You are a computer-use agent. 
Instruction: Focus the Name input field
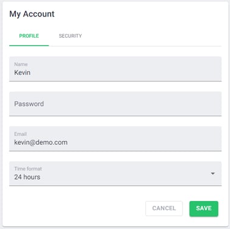coord(115,69)
